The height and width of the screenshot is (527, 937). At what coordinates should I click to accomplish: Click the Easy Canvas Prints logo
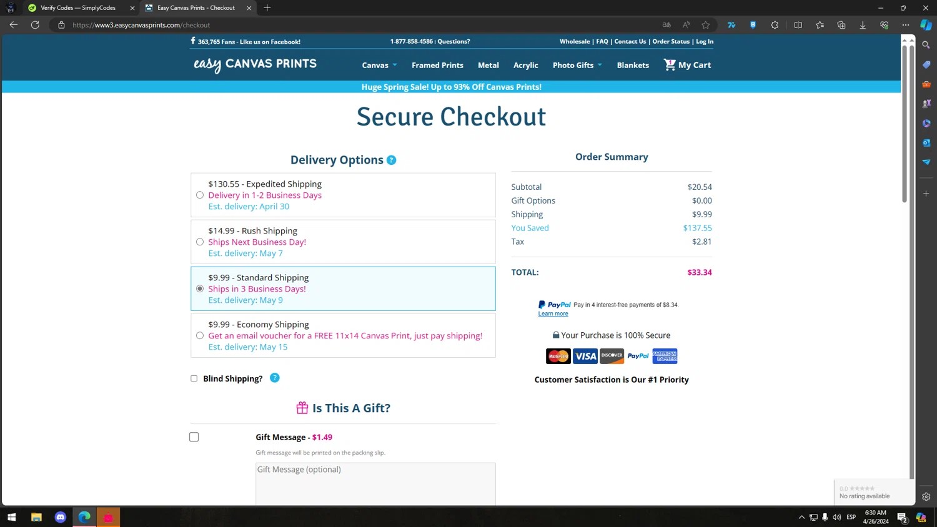tap(255, 64)
